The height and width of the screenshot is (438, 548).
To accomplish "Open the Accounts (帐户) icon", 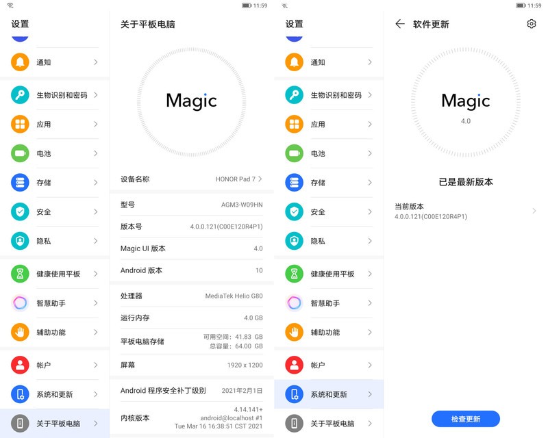I will pos(19,365).
